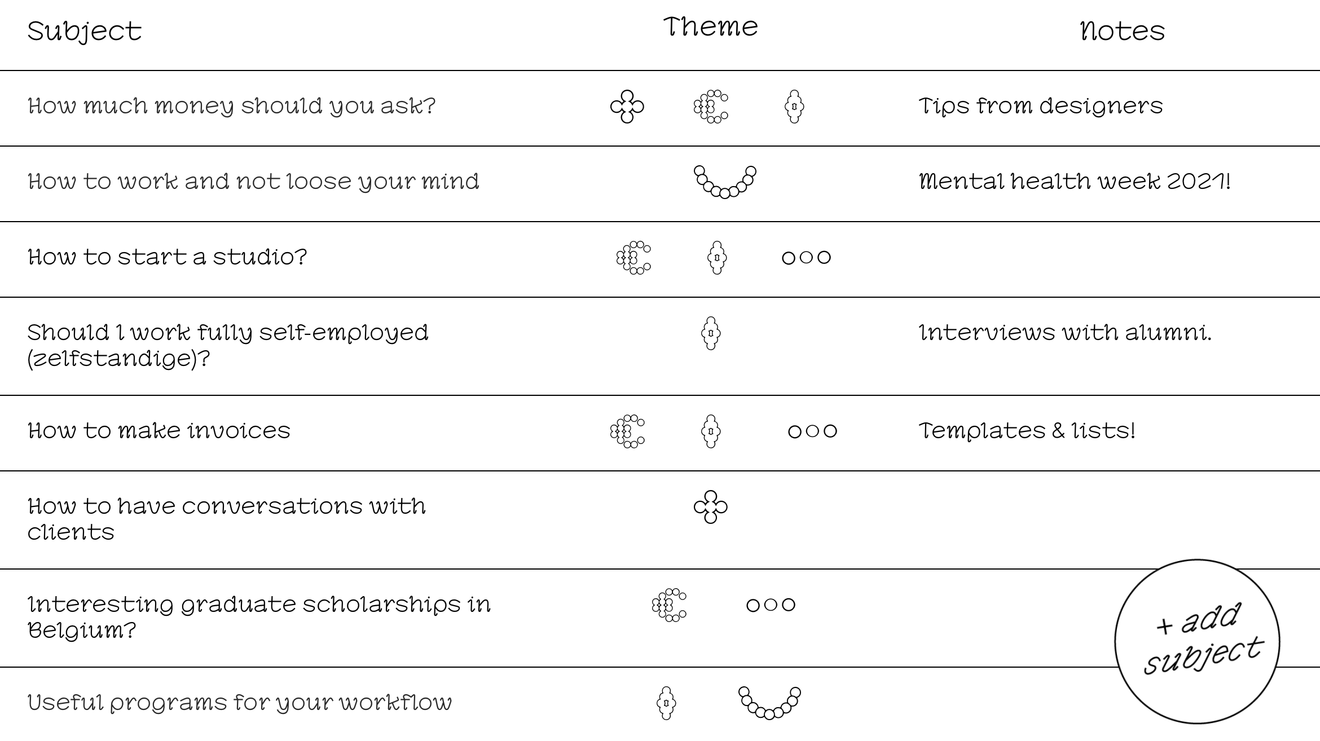Open 'How to make invoices' subject
This screenshot has height=741, width=1320.
(x=159, y=431)
